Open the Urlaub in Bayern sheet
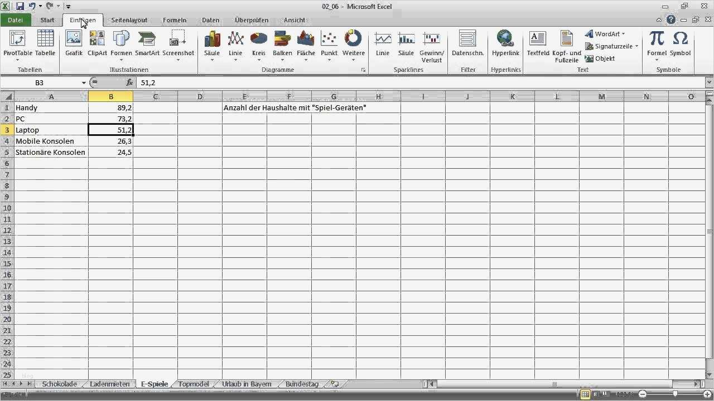 tap(247, 384)
